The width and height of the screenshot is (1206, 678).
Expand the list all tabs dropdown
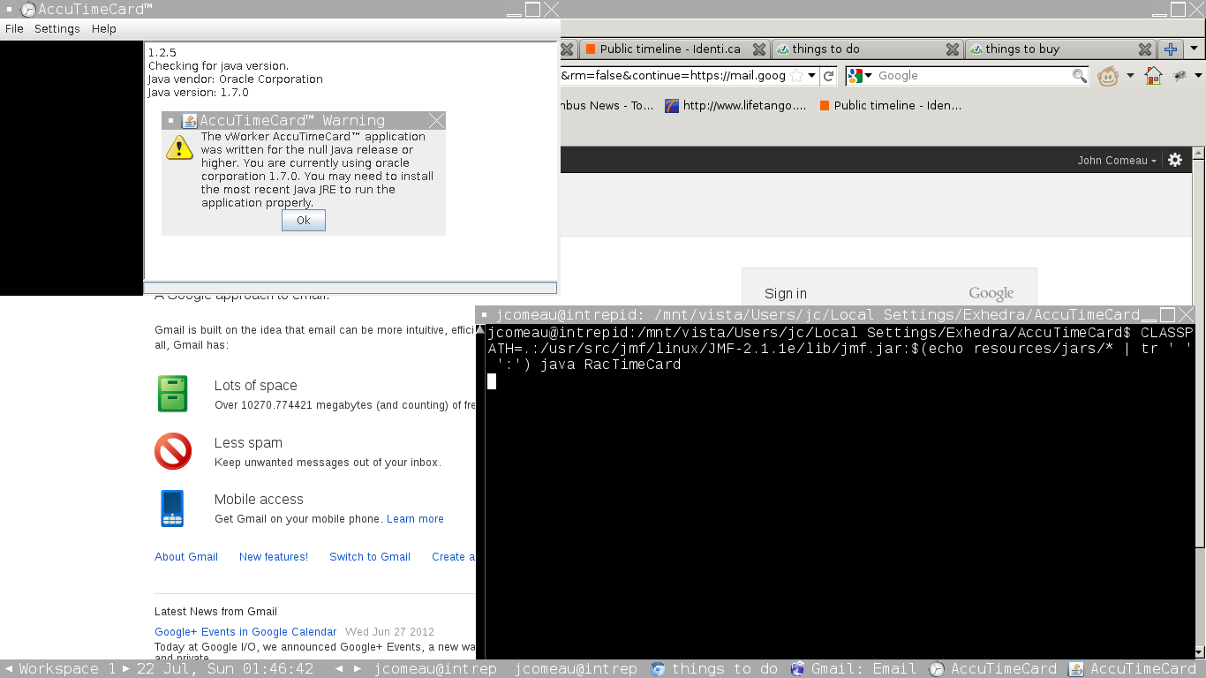point(1194,49)
